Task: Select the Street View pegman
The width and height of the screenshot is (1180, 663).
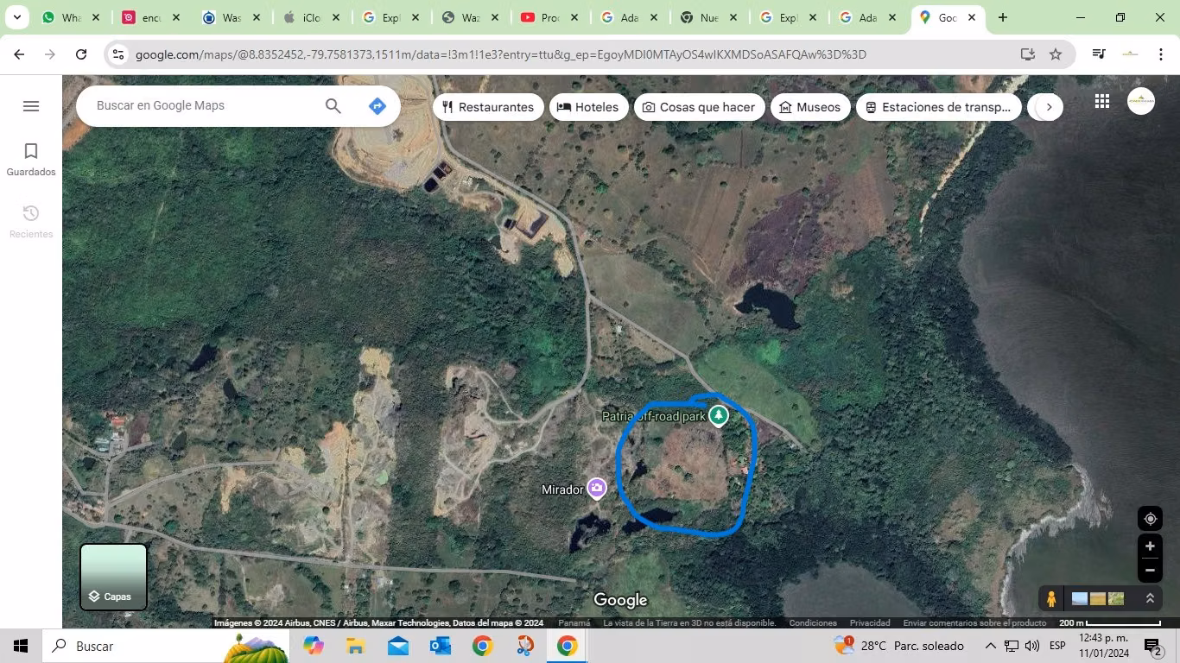Action: (1051, 598)
